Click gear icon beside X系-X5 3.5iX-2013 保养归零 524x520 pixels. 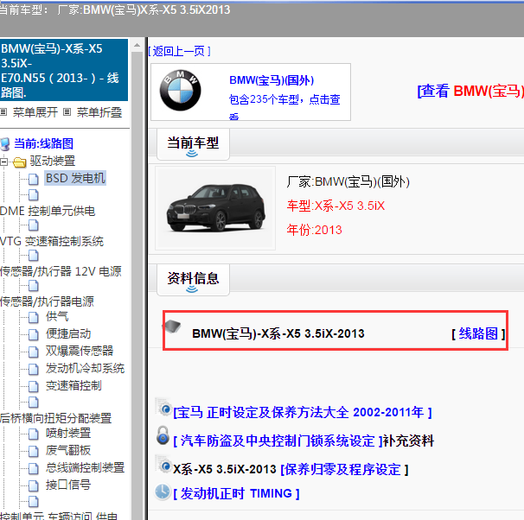(x=163, y=464)
